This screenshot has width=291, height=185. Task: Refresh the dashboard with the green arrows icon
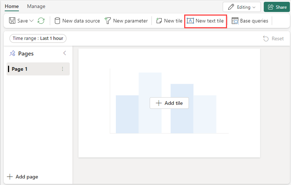pyautogui.click(x=41, y=21)
